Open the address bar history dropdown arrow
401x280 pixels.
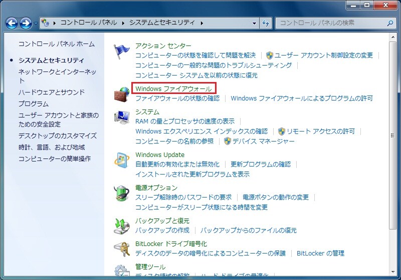(254, 23)
